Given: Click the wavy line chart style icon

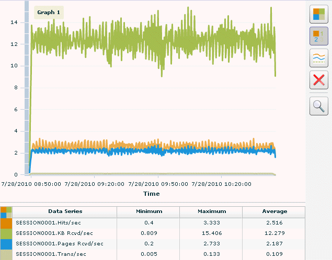Looking at the screenshot, I should click(x=318, y=58).
